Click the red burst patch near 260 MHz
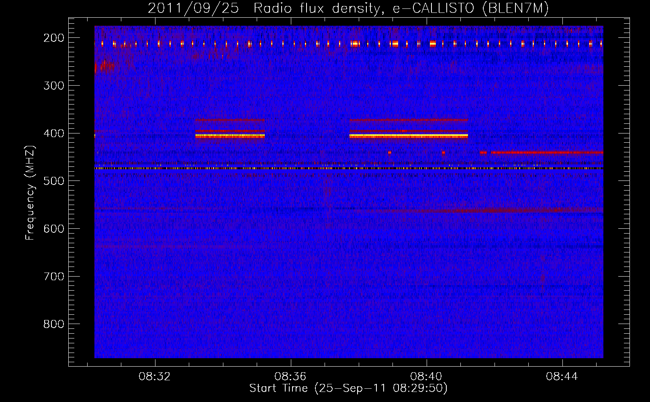This screenshot has height=402, width=650. pos(104,66)
